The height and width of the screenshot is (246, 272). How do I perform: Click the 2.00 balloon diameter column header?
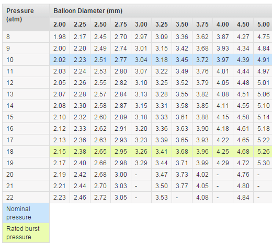pyautogui.click(x=60, y=24)
